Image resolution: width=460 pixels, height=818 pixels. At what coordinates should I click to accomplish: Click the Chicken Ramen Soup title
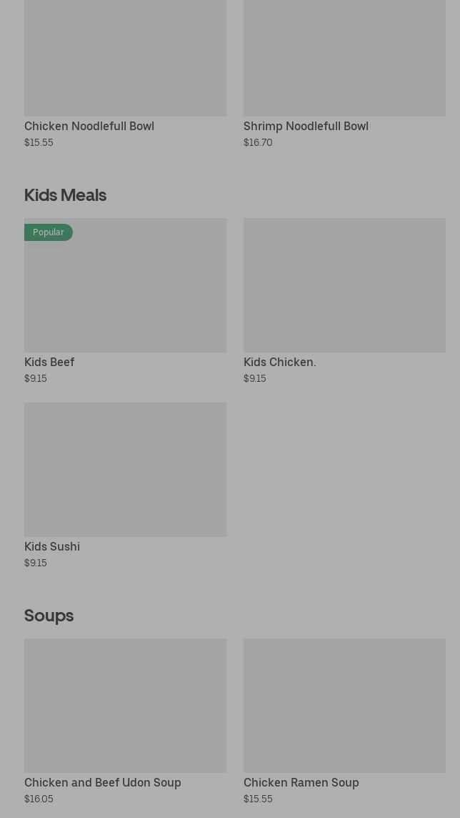pyautogui.click(x=301, y=782)
